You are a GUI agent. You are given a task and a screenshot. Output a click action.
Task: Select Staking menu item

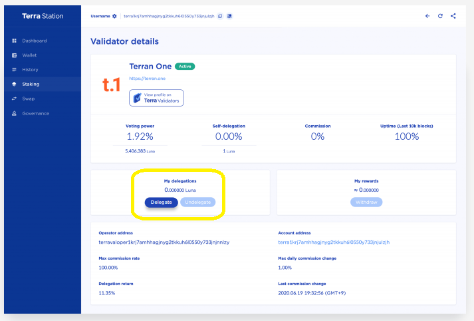point(31,84)
